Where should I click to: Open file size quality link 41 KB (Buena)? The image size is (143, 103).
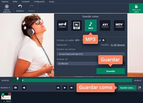[118, 45]
